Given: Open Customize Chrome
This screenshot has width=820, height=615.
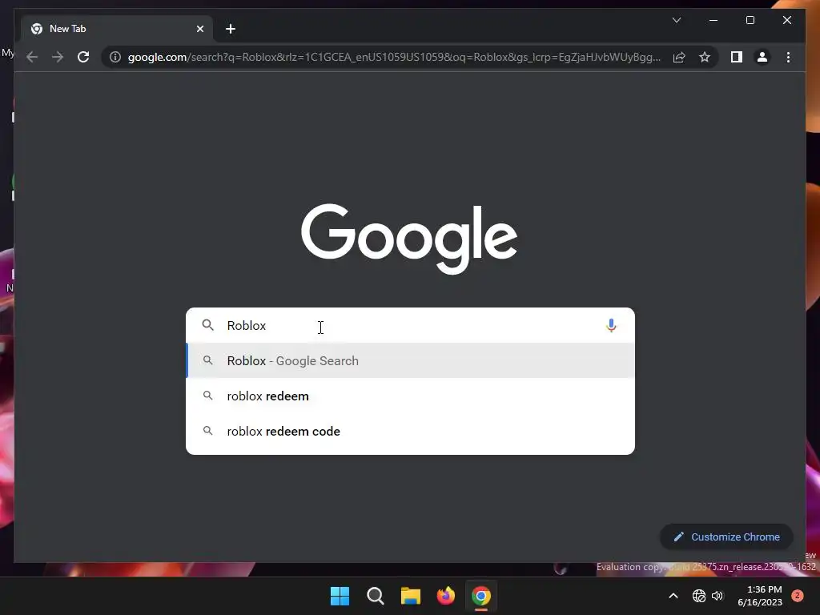Looking at the screenshot, I should (726, 537).
